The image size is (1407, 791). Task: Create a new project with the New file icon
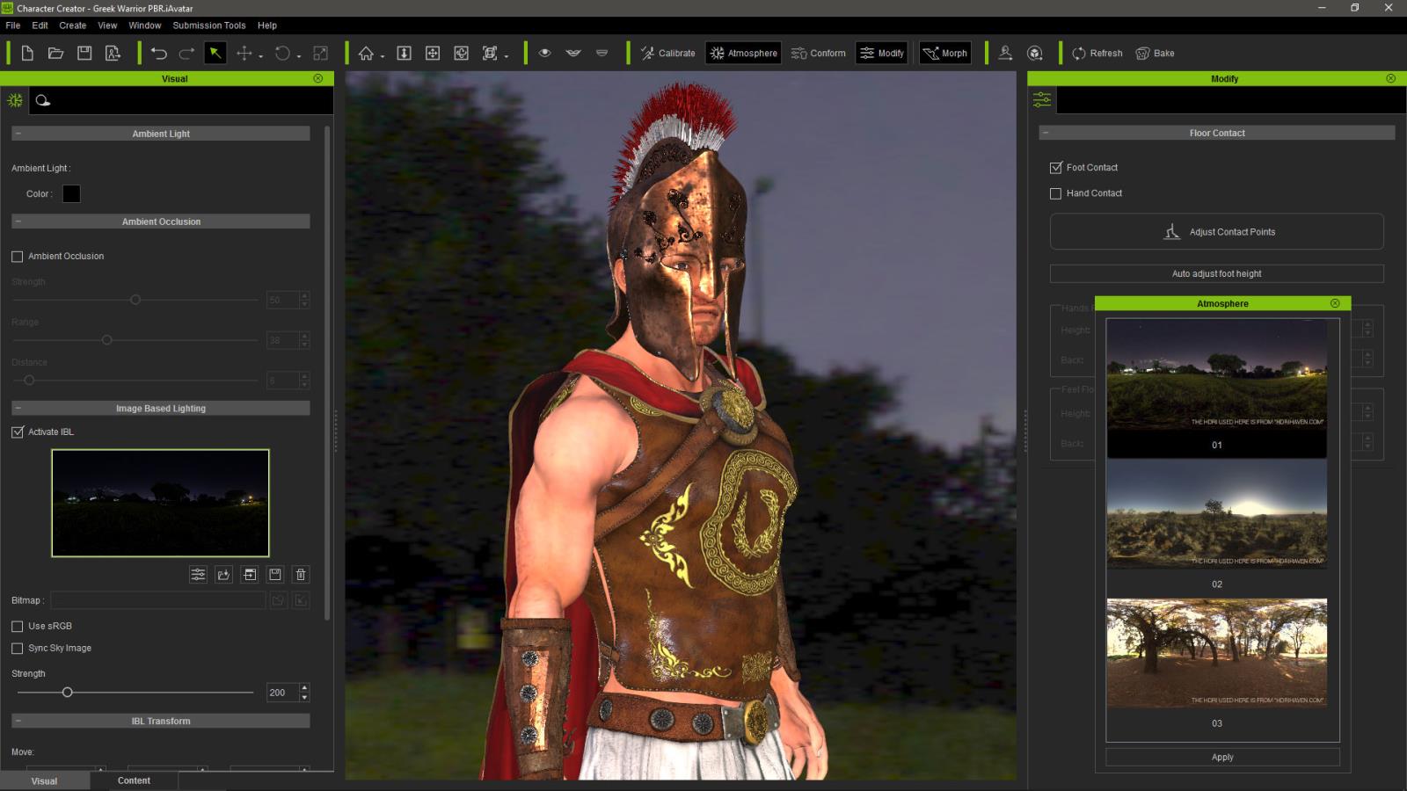pyautogui.click(x=27, y=53)
